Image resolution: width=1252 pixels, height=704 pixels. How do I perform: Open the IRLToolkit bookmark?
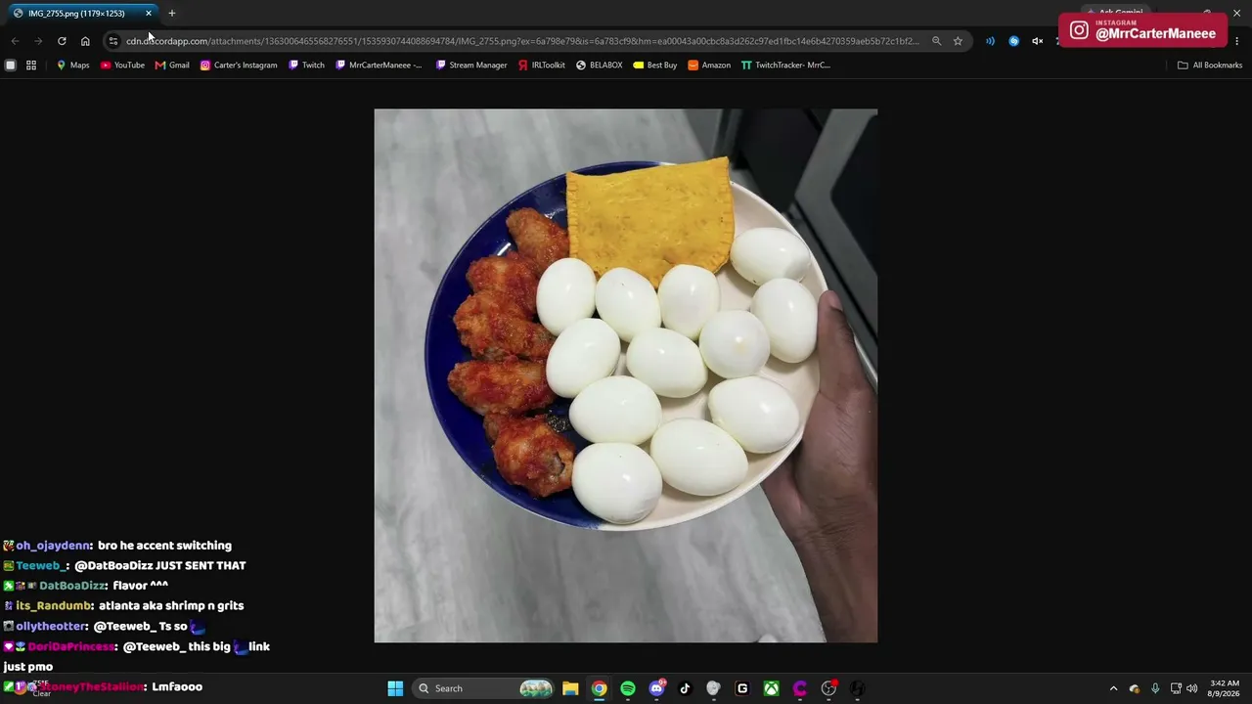tap(542, 66)
